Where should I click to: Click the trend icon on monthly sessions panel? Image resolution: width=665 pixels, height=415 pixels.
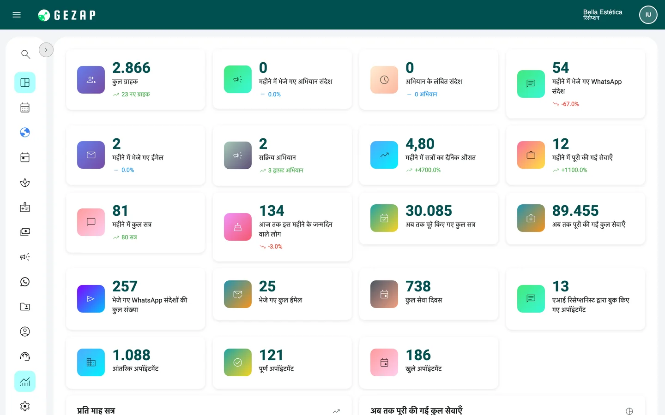[x=336, y=411]
